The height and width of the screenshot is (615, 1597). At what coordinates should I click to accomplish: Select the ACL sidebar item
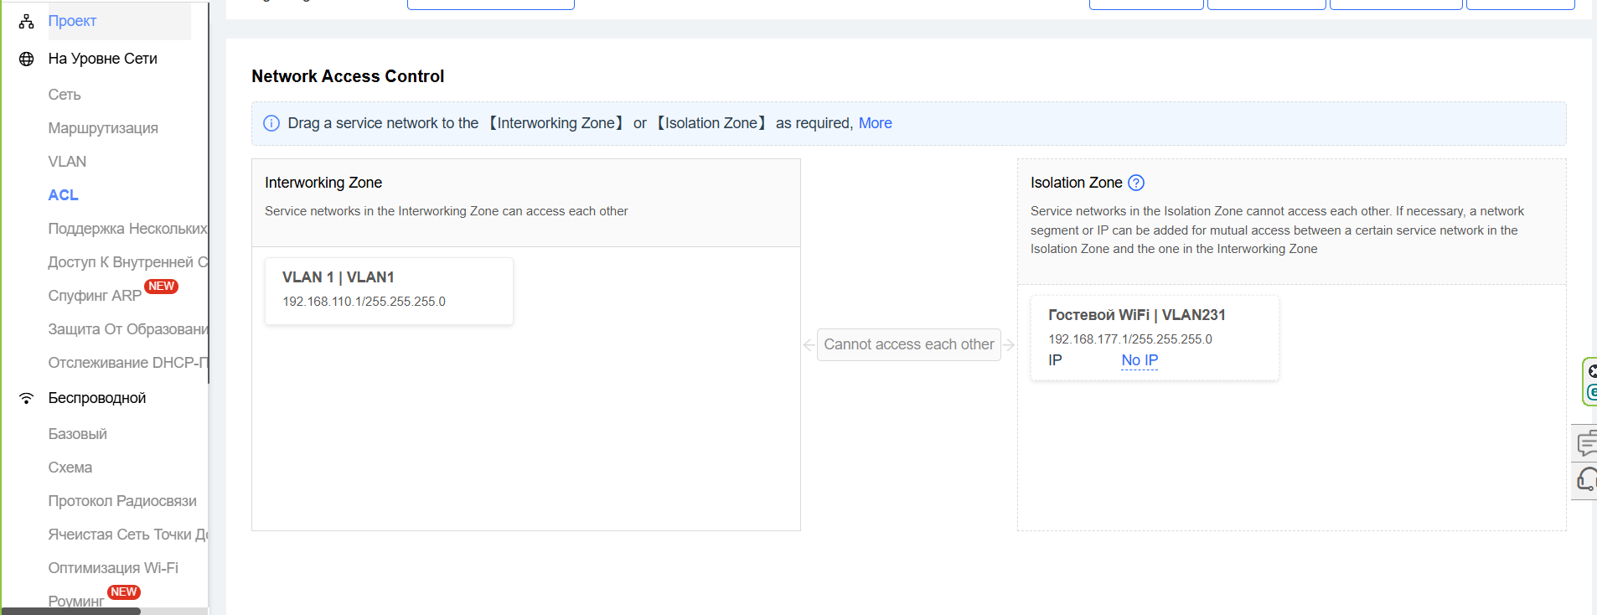[63, 195]
